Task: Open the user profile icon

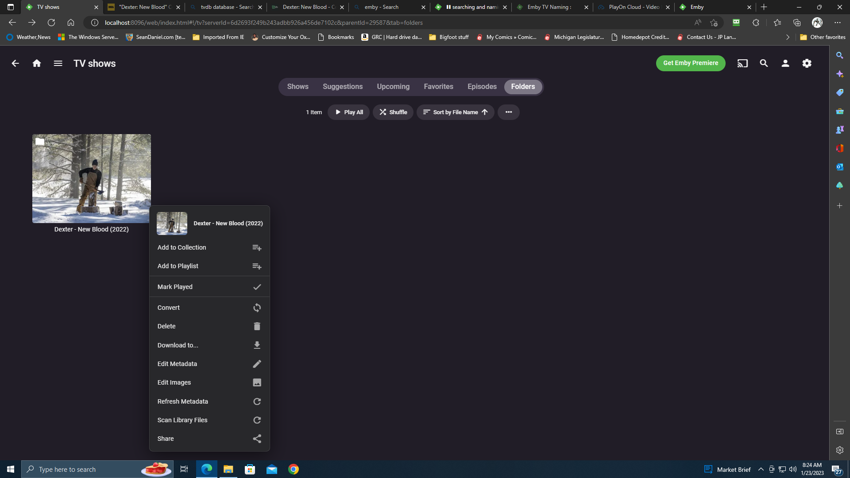Action: click(x=785, y=63)
